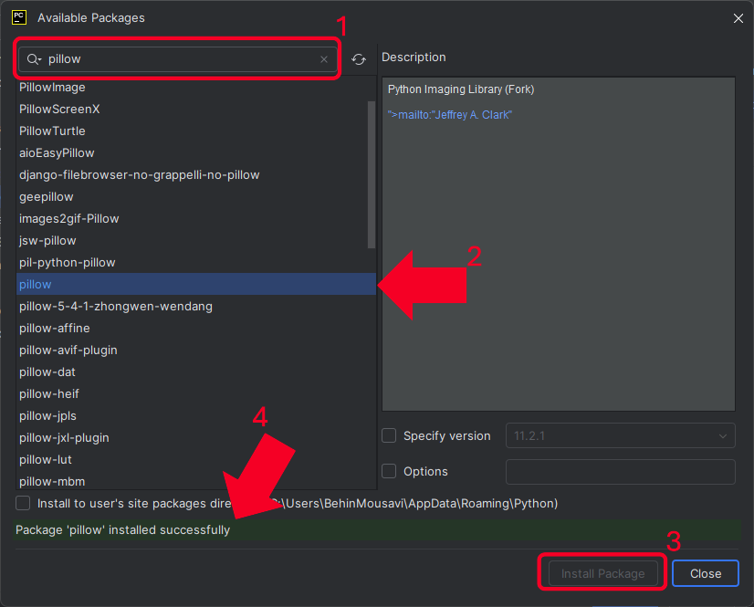Image resolution: width=754 pixels, height=607 pixels.
Task: Open the Jeffrey A. Clark mailto link
Action: click(x=450, y=115)
